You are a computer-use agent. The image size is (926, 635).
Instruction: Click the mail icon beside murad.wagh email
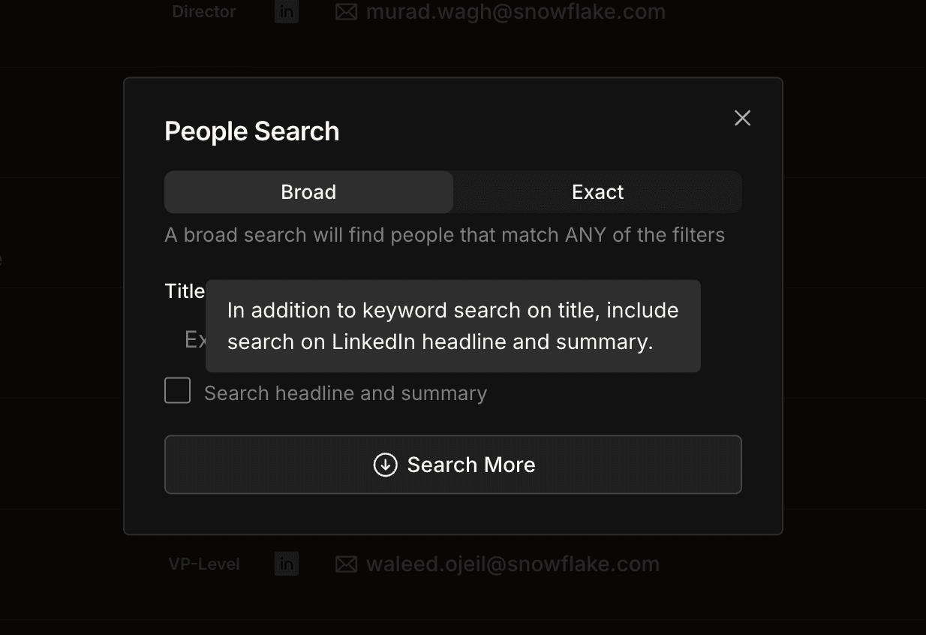[x=346, y=12]
